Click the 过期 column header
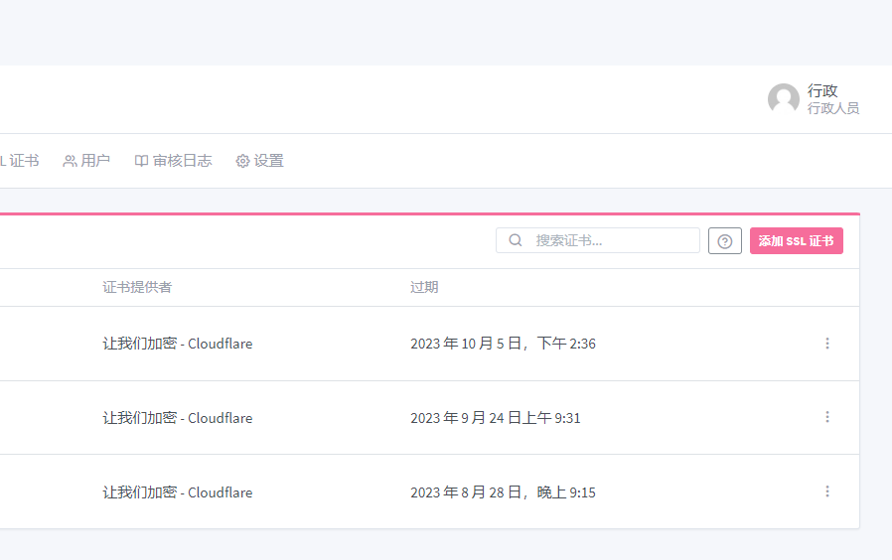Image resolution: width=892 pixels, height=560 pixels. [x=424, y=287]
